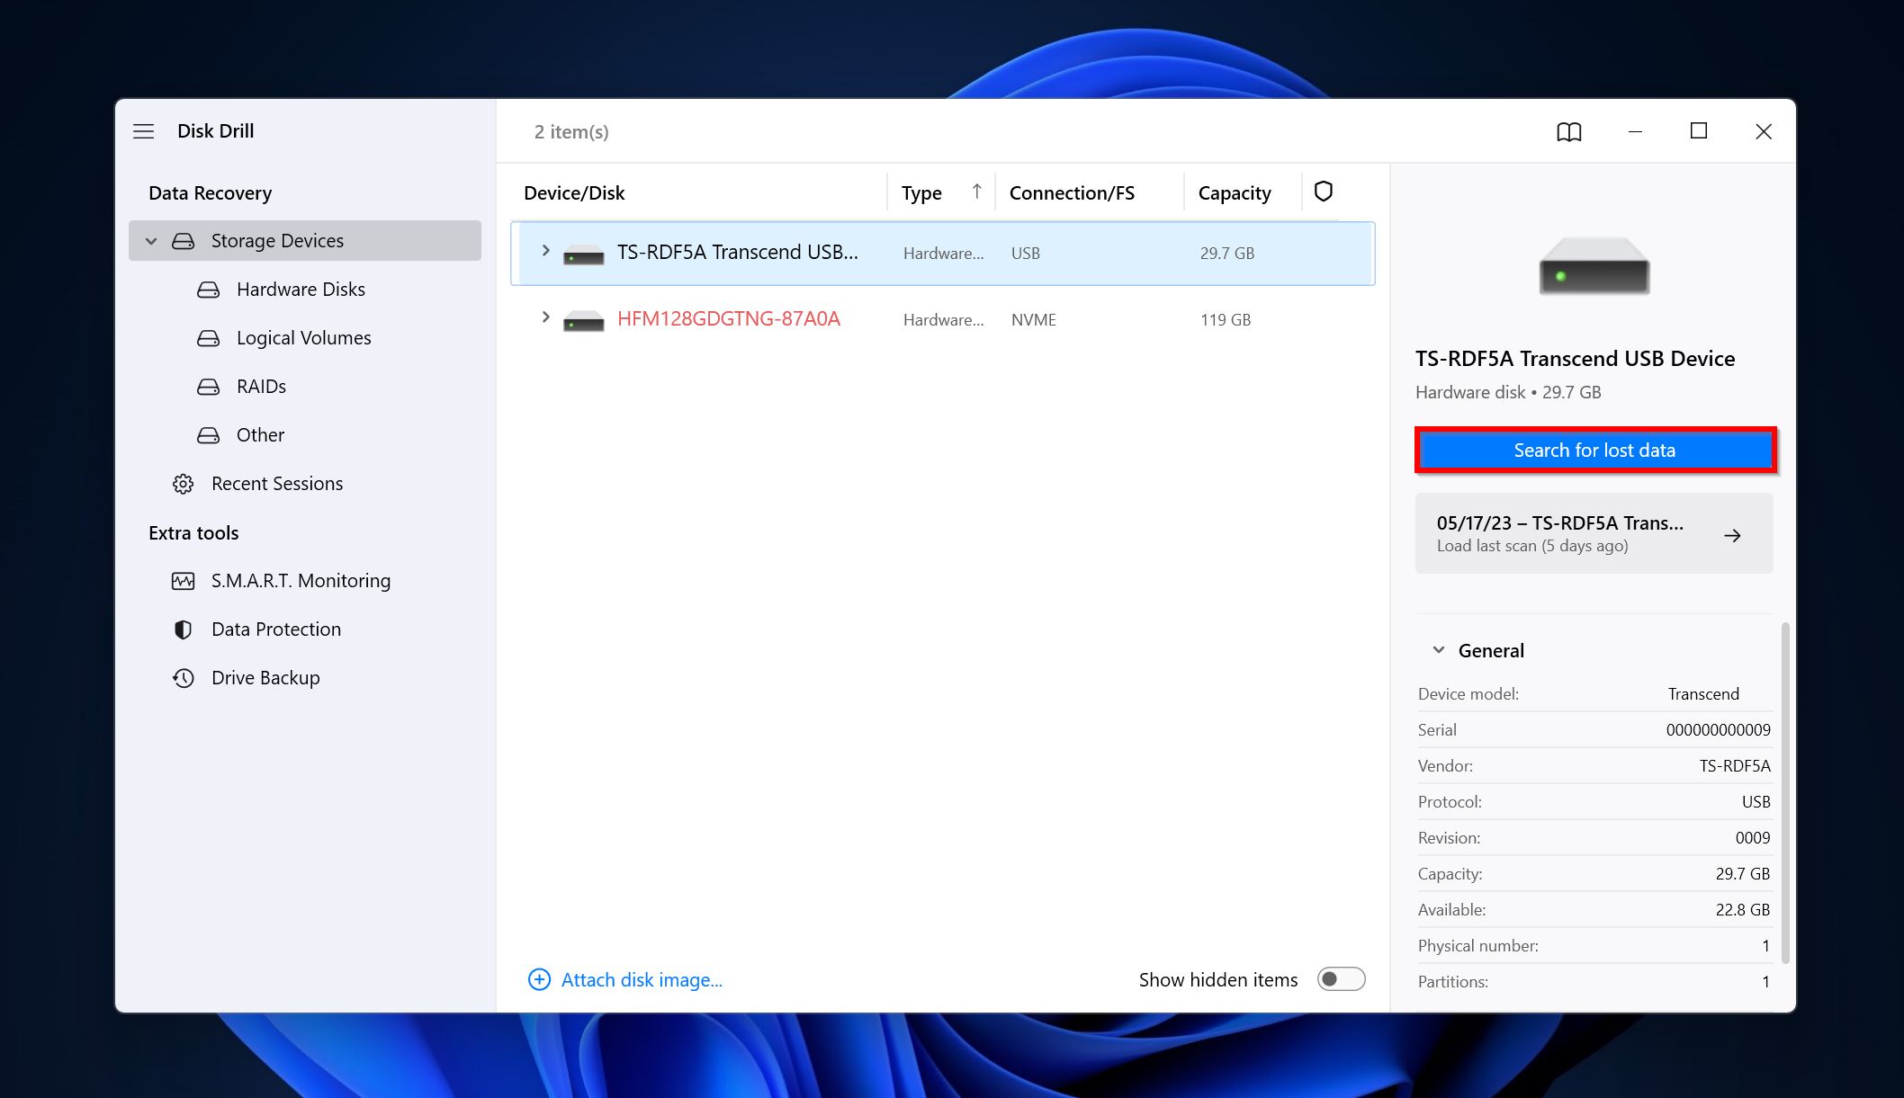Open Recent Sessions in sidebar
1904x1098 pixels.
pos(276,481)
